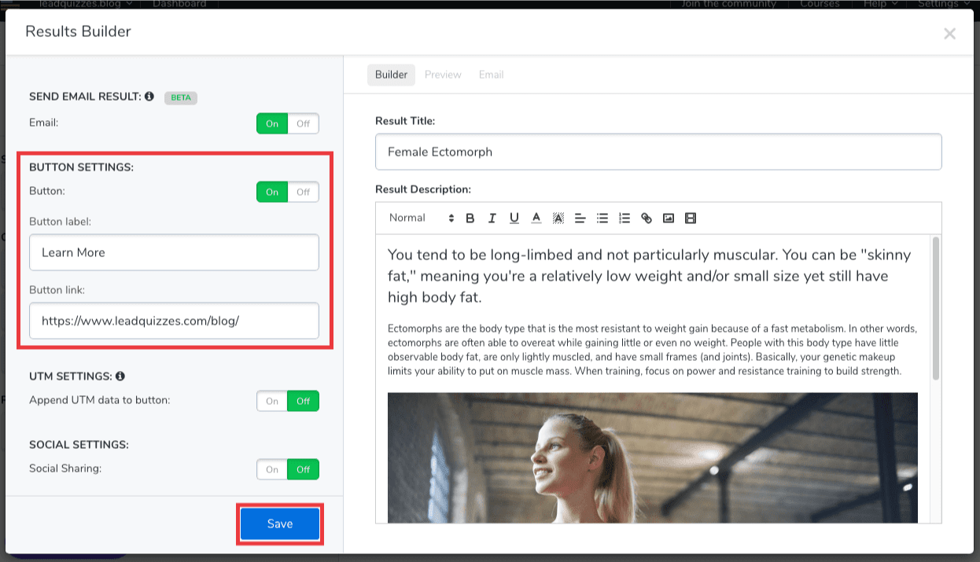The width and height of the screenshot is (980, 562).
Task: Turn Email result On
Action: pos(272,123)
